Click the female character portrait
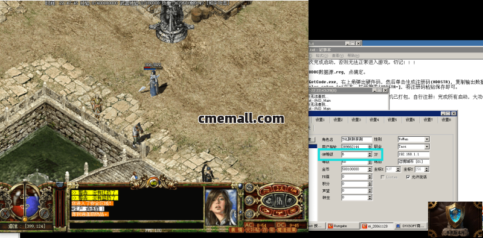483x238 pixels. [221, 207]
